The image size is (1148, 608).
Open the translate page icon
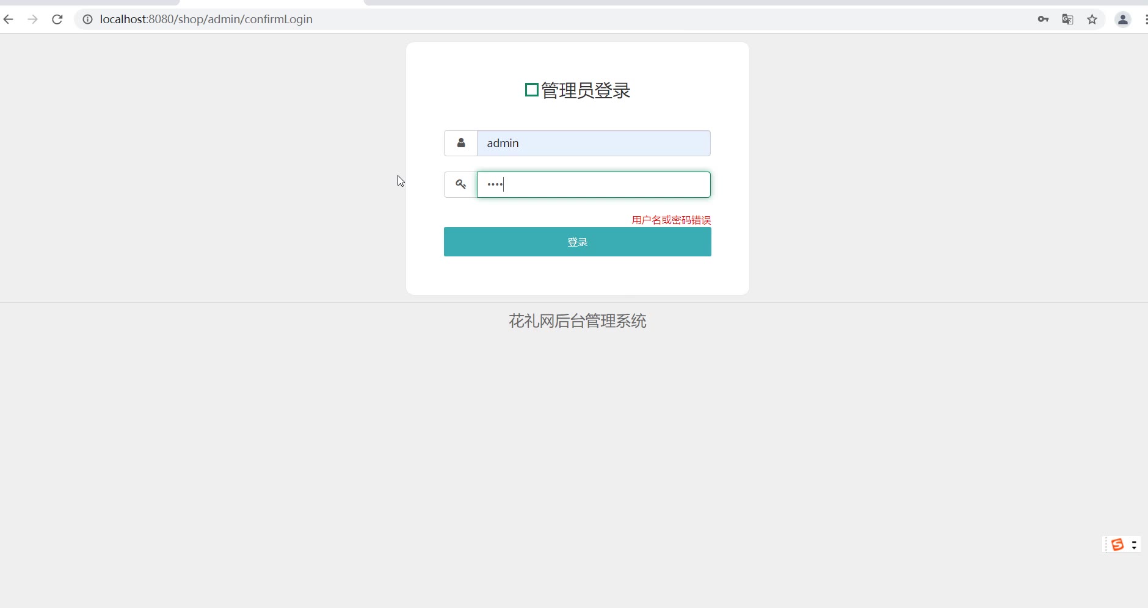coord(1067,20)
